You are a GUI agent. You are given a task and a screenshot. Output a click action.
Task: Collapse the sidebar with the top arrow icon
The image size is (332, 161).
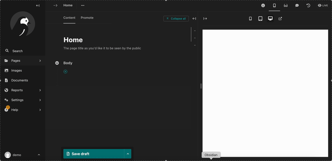38,6
